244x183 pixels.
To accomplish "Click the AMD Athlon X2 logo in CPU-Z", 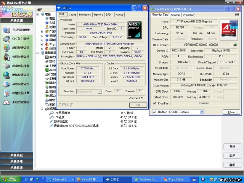I will click(x=135, y=30).
